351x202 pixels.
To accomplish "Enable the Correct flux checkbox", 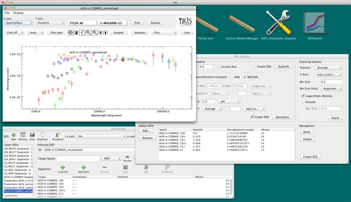I will coord(218,67).
